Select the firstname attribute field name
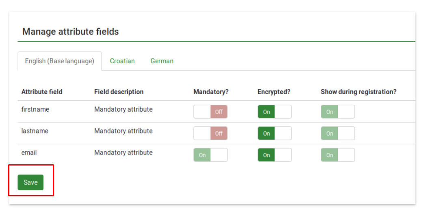Image resolution: width=428 pixels, height=213 pixels. tap(35, 109)
